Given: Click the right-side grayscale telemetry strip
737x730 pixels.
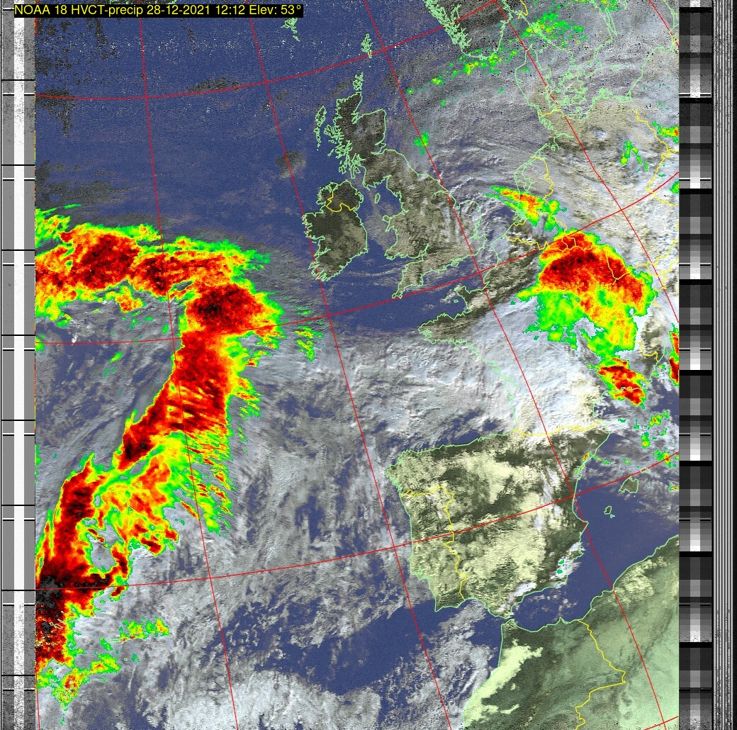Looking at the screenshot, I should tap(696, 354).
